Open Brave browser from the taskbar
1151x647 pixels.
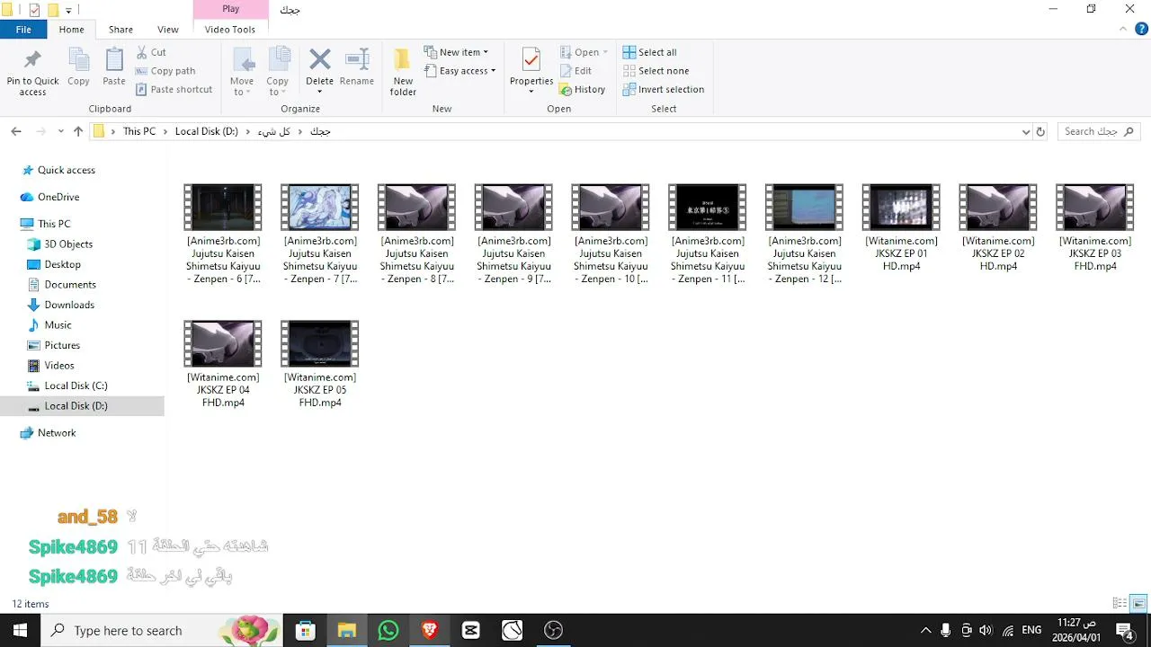coord(430,631)
